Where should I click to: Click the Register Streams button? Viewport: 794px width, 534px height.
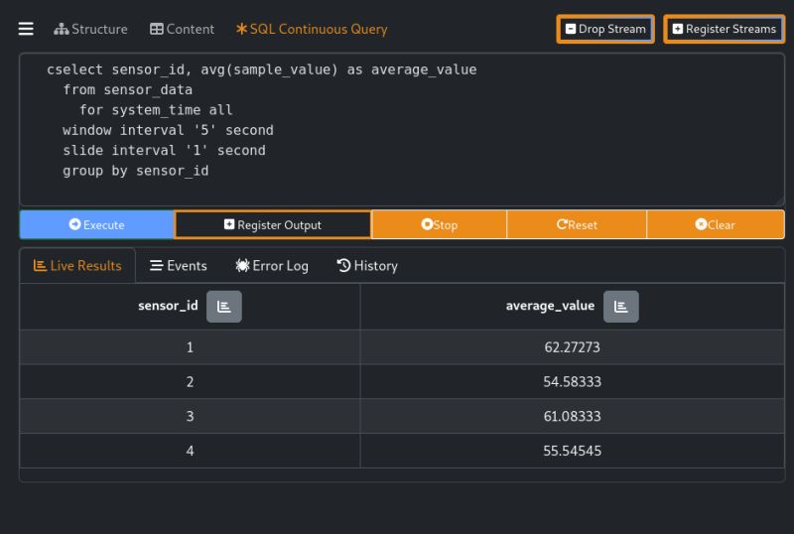click(725, 29)
